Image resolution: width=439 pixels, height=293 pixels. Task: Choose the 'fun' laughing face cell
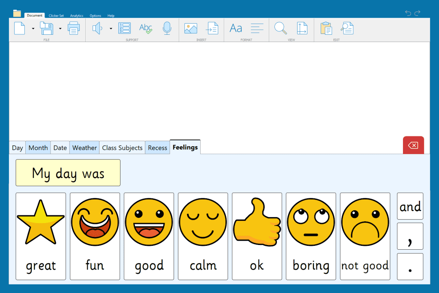pyautogui.click(x=95, y=236)
